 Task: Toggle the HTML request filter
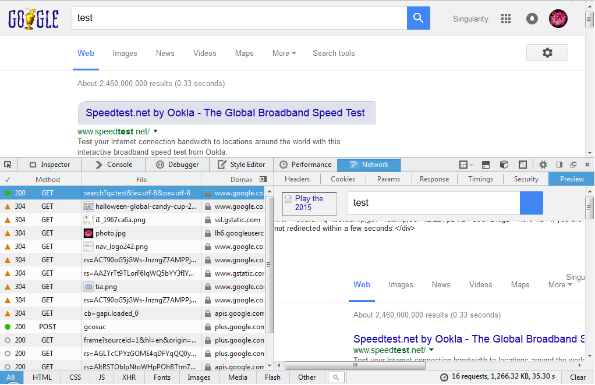(42, 377)
